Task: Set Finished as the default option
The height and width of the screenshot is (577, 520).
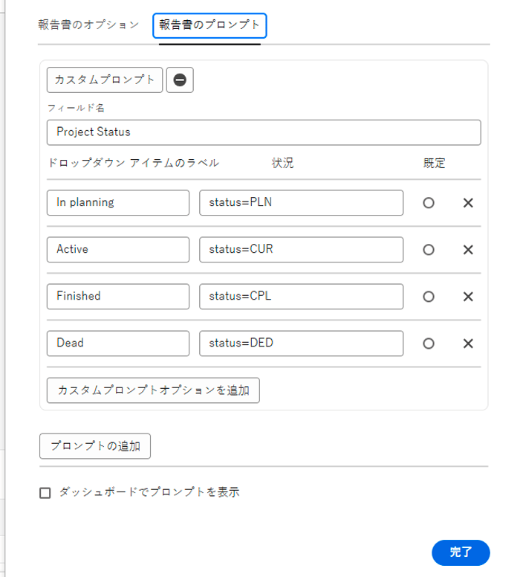Action: (x=429, y=297)
